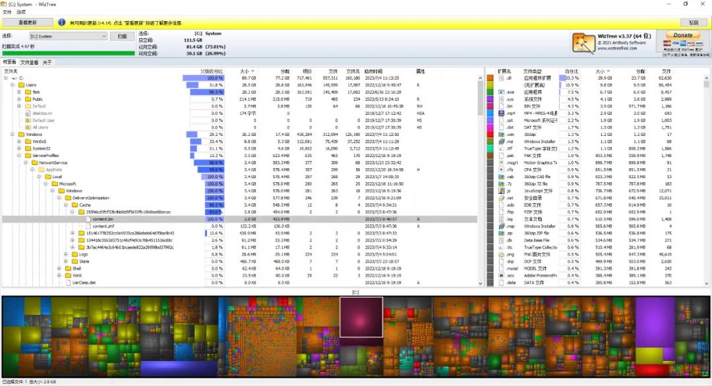
Task: Click the 扫描 scan button
Action: click(x=122, y=36)
